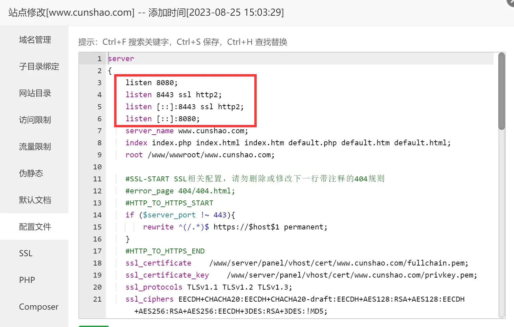The image size is (514, 327).
Task: Switch to 子目录绑定 section
Action: click(x=39, y=66)
